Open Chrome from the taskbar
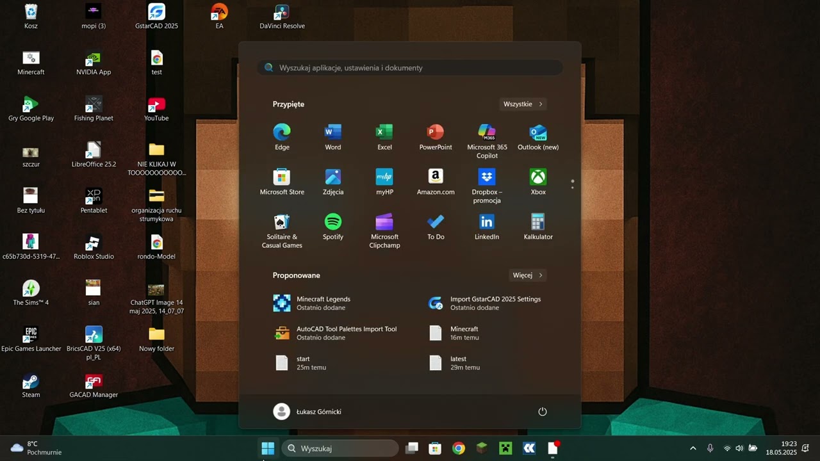Image resolution: width=820 pixels, height=461 pixels. [x=459, y=448]
